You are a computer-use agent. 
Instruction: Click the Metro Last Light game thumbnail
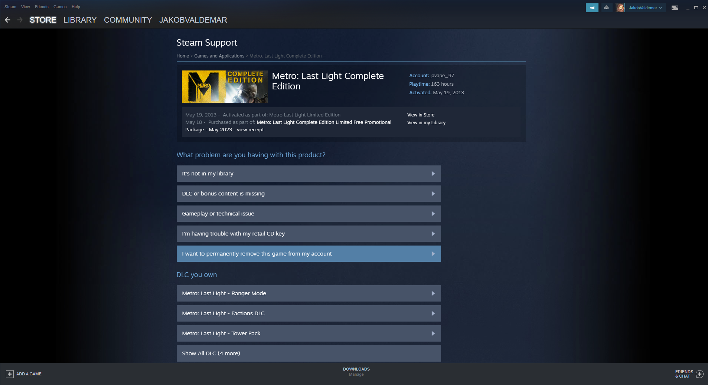coord(225,86)
